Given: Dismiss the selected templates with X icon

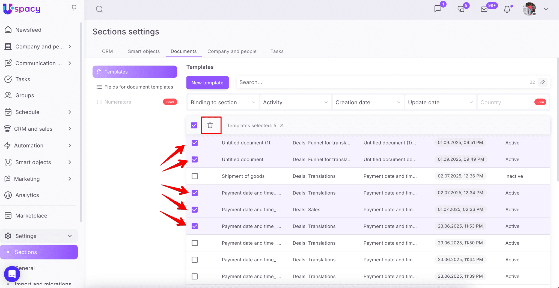Looking at the screenshot, I should (x=282, y=125).
